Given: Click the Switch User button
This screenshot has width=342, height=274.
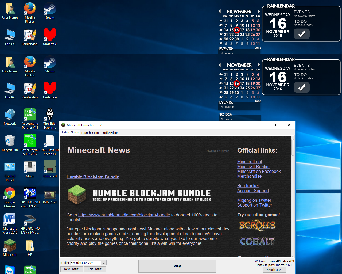Looking at the screenshot, I should click(x=274, y=270).
